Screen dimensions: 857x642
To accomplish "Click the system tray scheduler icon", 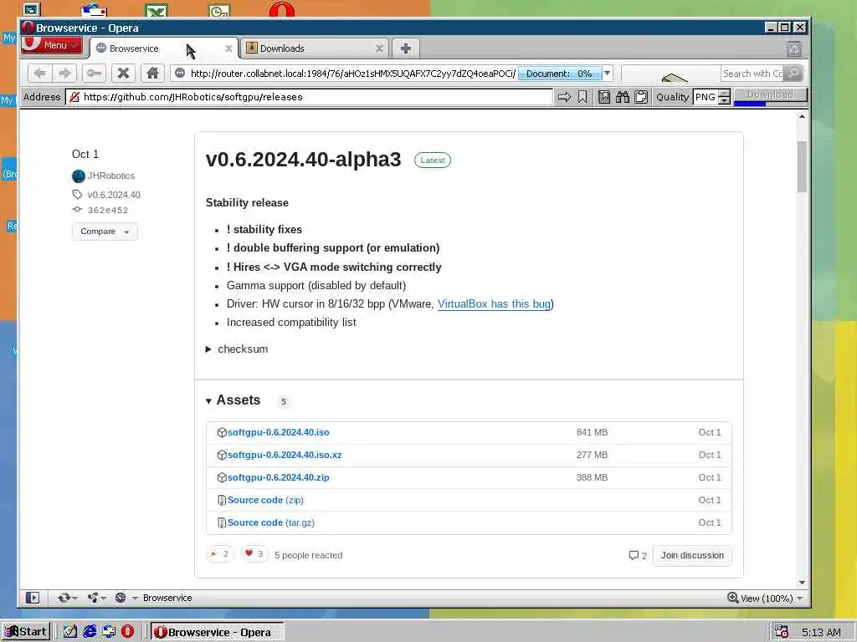I will tap(781, 632).
